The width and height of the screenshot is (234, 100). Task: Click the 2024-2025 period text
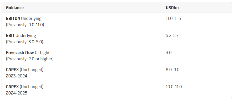(17, 93)
